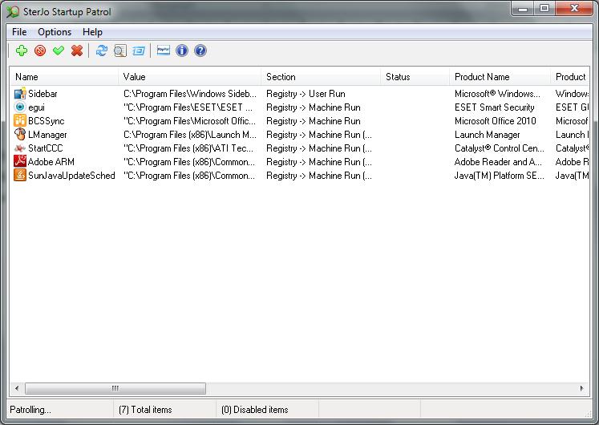Click the Microsoft Offic... path value
Screen dimensions: 599x425
tap(189, 121)
